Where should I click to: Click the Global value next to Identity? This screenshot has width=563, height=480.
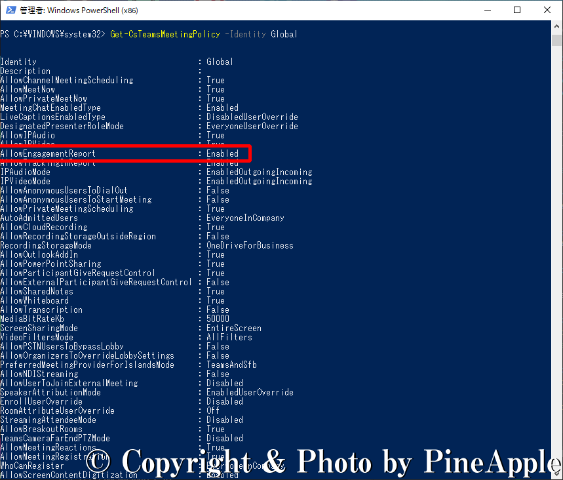[220, 62]
